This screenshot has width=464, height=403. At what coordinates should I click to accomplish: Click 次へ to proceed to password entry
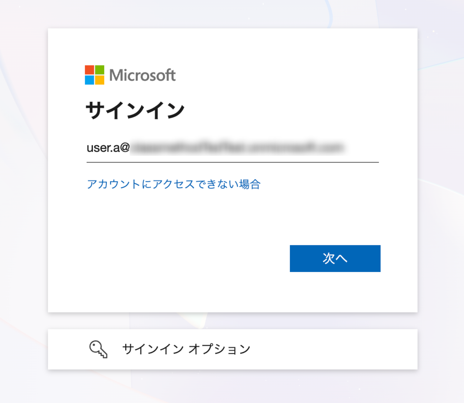335,258
